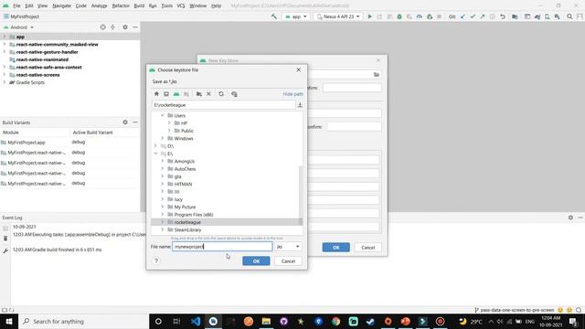Open the Build menu
585x329 pixels.
[x=139, y=5]
